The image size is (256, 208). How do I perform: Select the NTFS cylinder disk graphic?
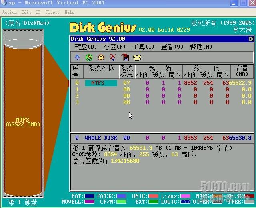tap(23, 117)
